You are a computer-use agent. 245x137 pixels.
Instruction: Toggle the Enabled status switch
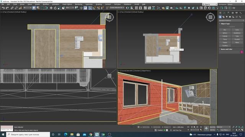tap(164, 130)
